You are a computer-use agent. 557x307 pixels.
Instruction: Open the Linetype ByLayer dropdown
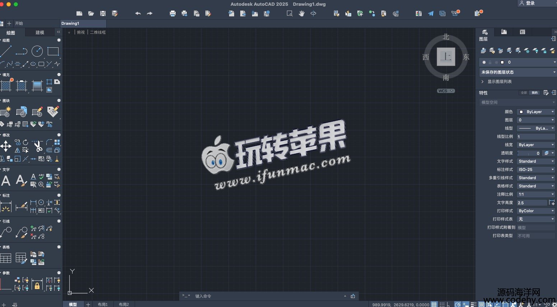536,128
